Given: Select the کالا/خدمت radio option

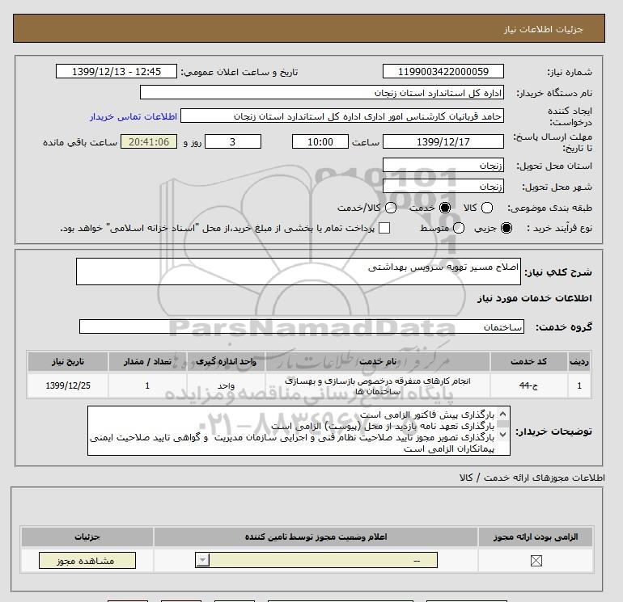Looking at the screenshot, I should [391, 208].
